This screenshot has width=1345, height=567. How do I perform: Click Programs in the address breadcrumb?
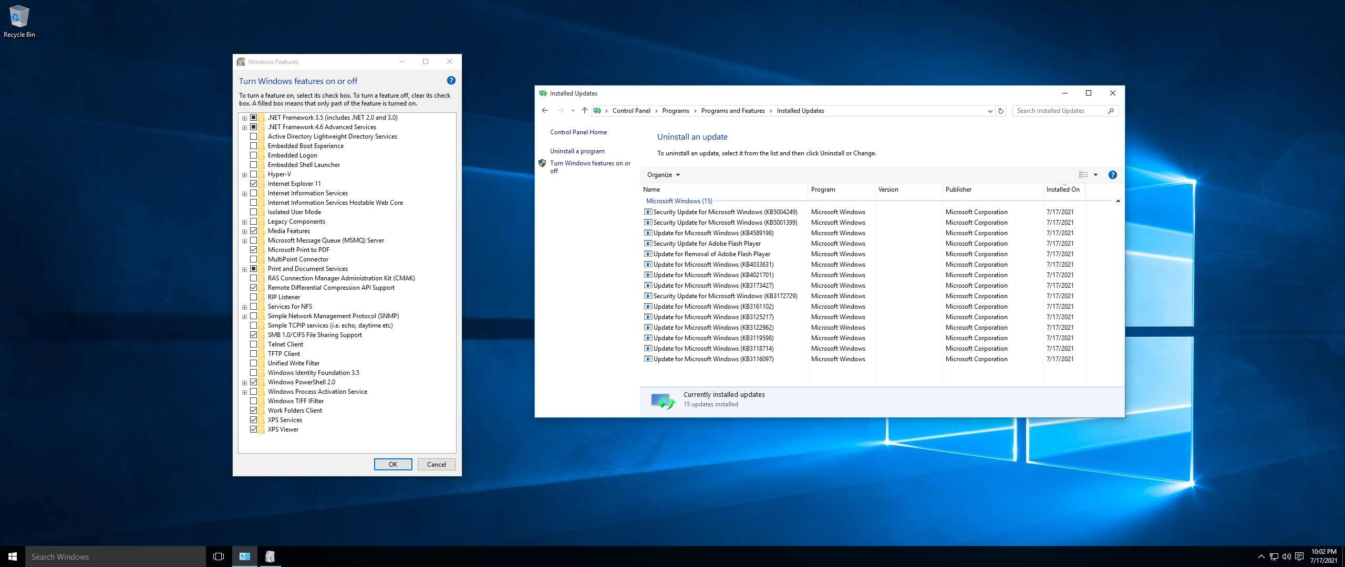[x=676, y=111]
